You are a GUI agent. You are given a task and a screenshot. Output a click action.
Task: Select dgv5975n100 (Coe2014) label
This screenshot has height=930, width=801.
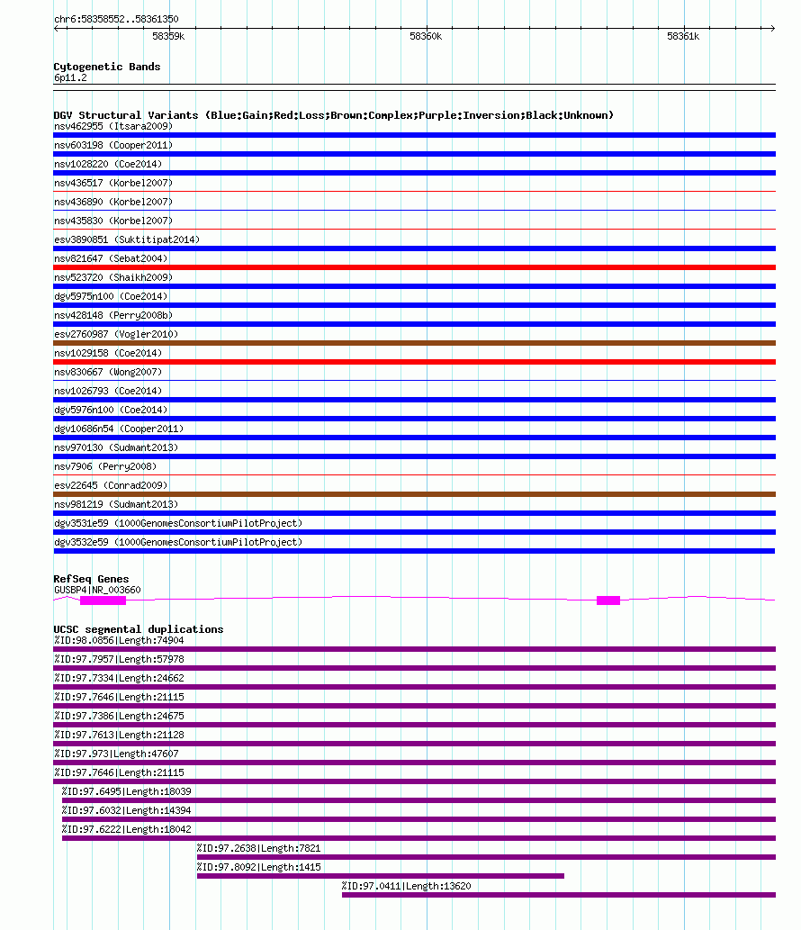[x=111, y=296]
